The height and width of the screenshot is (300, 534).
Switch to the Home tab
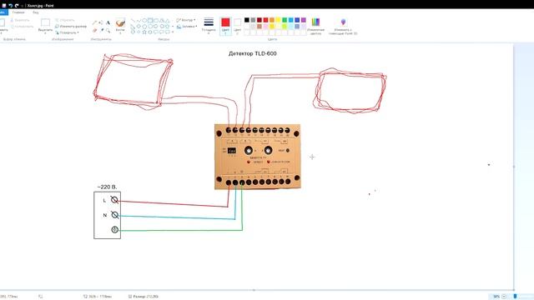point(18,12)
